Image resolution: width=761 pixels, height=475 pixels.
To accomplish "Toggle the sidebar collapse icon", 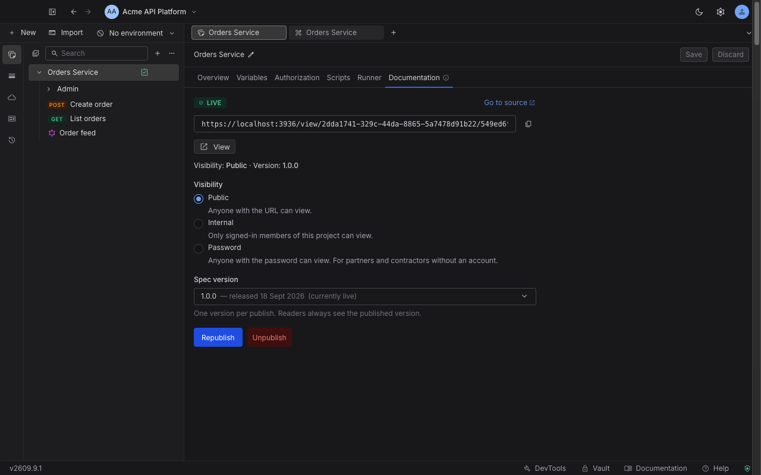I will (x=52, y=12).
